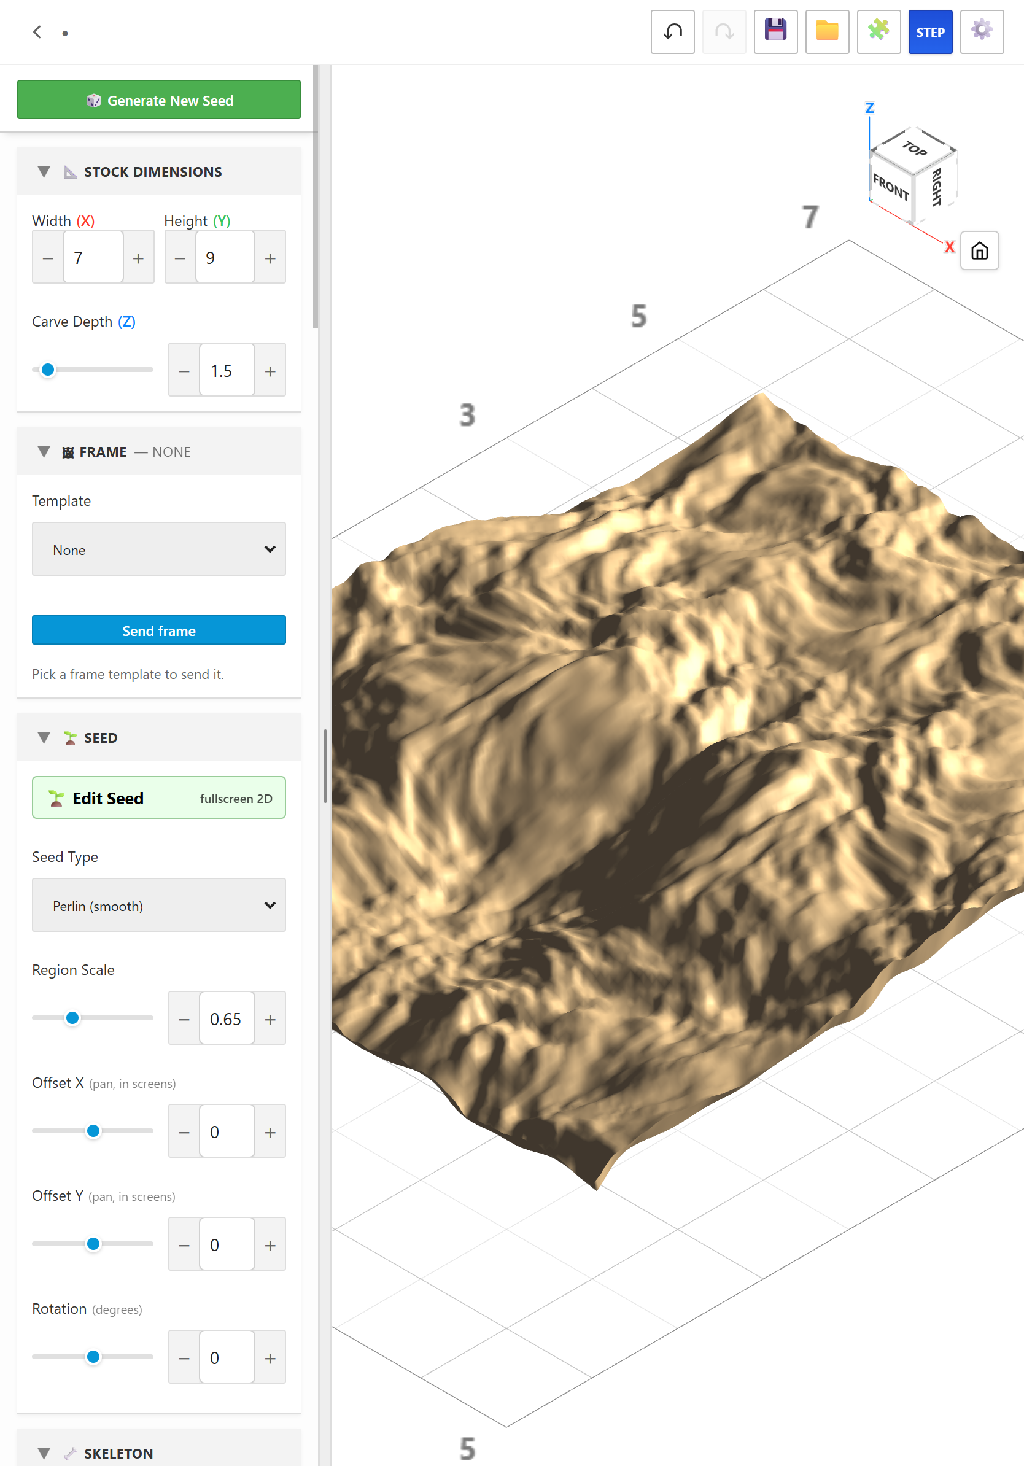Generate a new seed
Screen dimensions: 1024x1466
point(159,100)
